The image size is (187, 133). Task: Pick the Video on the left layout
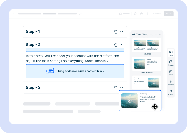click(147, 64)
